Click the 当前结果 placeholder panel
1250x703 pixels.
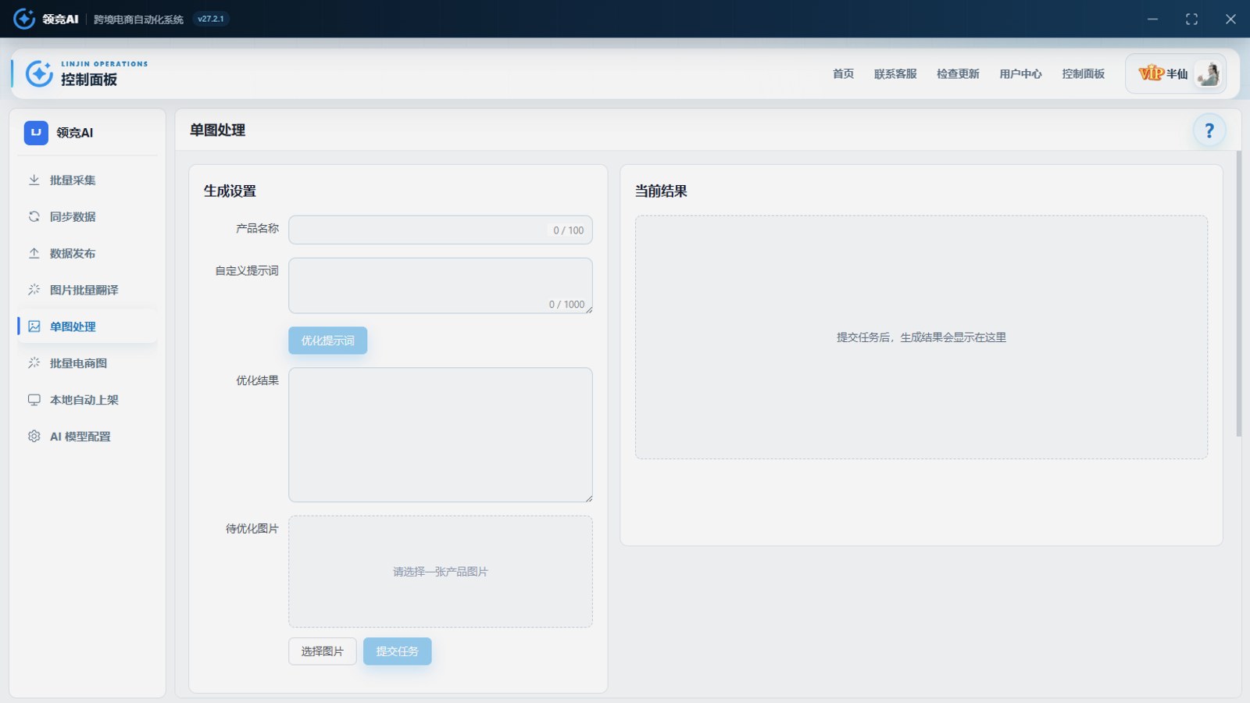tap(921, 337)
